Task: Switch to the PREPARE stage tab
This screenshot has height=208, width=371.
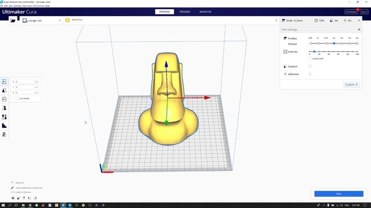Action: tap(165, 12)
